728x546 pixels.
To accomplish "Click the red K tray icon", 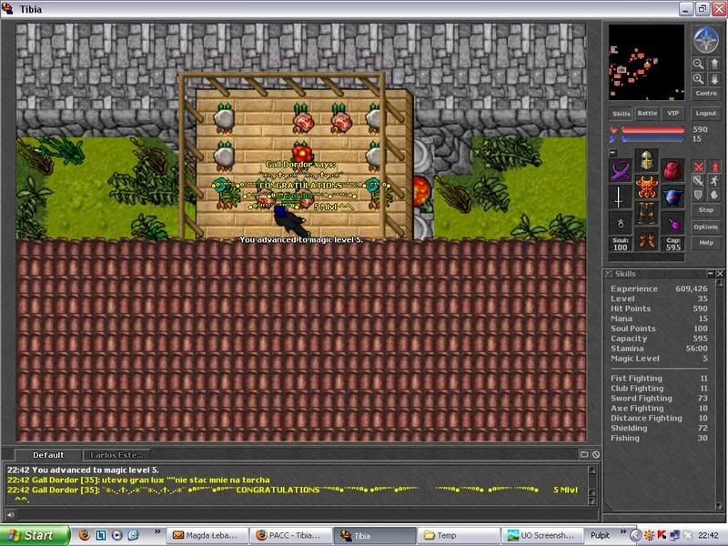I will point(662,535).
